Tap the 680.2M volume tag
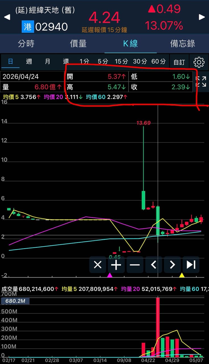209x364 pixels. 15,301
